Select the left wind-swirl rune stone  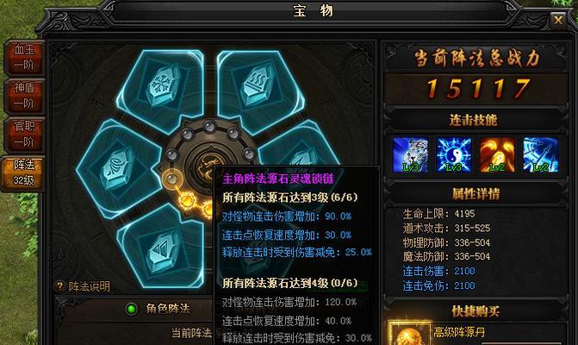click(118, 168)
